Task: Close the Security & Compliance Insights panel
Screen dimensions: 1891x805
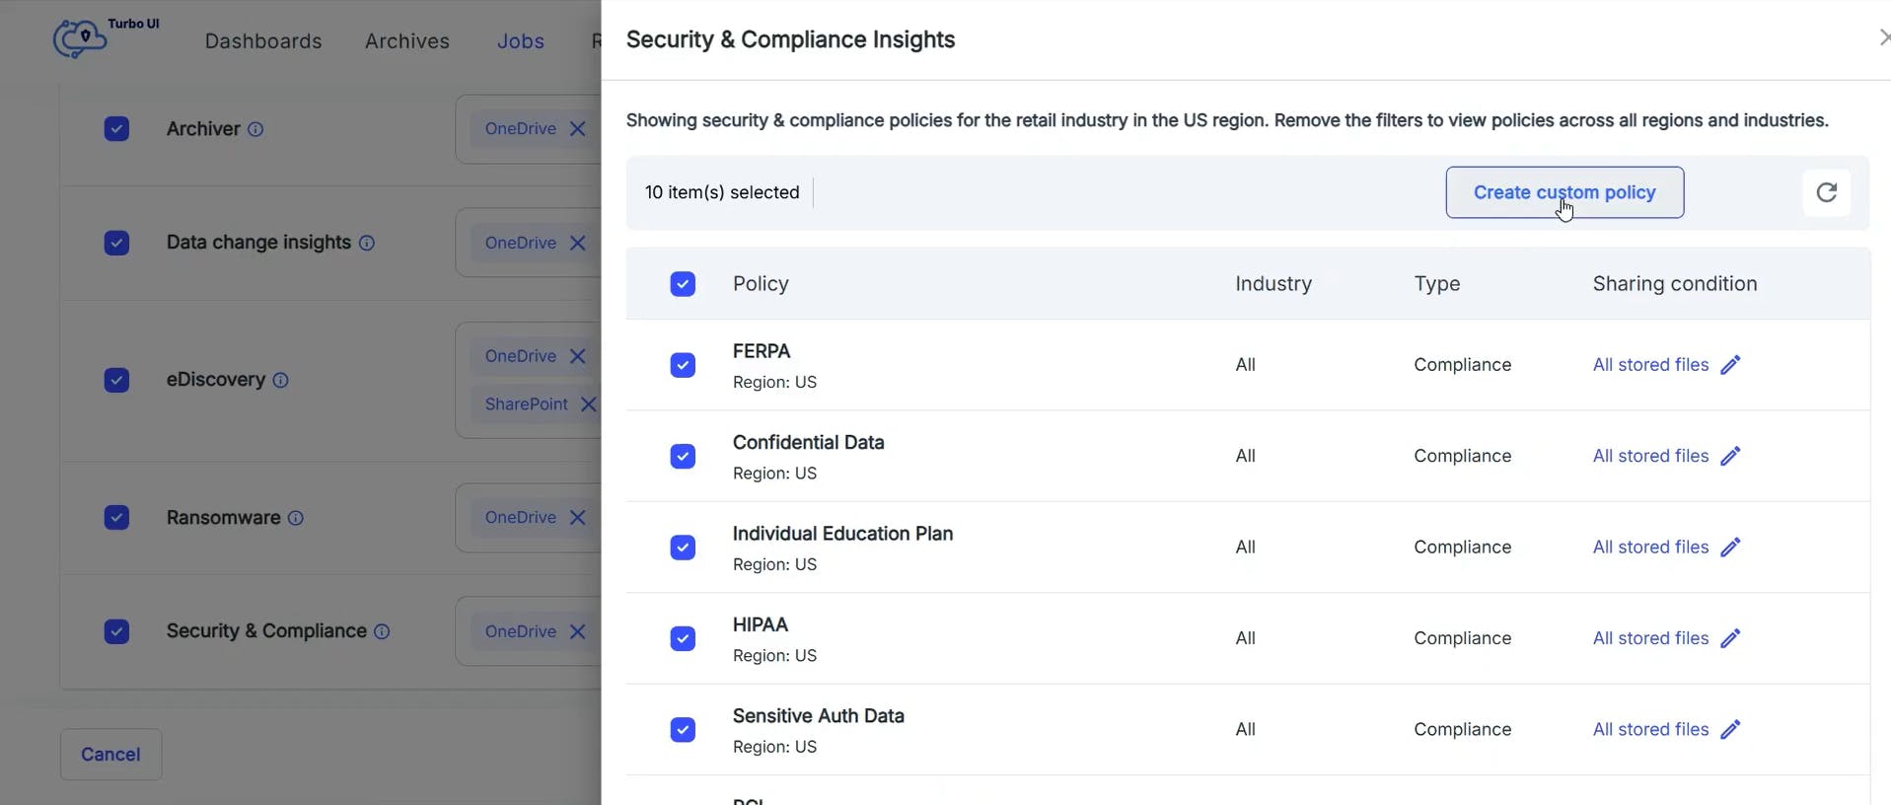Action: pos(1883,38)
